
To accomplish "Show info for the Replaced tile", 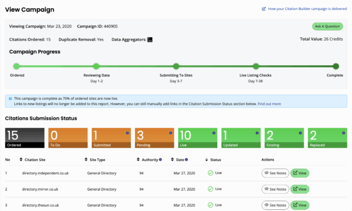I will tap(343, 133).
